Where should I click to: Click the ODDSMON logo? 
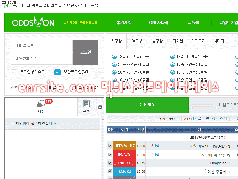click(x=33, y=22)
